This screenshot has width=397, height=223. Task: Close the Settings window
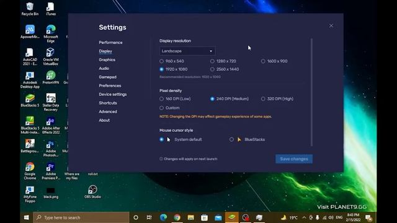pos(331,26)
